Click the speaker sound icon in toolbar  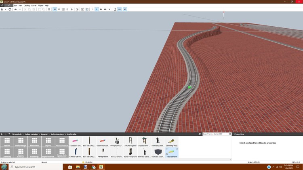pos(125,9)
